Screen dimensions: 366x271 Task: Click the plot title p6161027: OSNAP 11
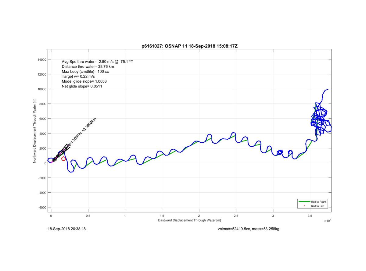189,46
